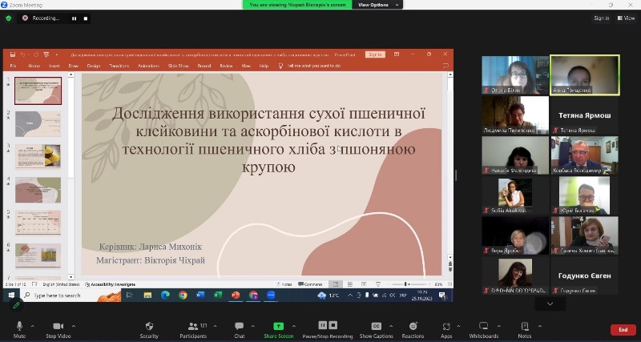Click Zoom Sign in button
Screen dimensions: 641x342
[x=602, y=18]
